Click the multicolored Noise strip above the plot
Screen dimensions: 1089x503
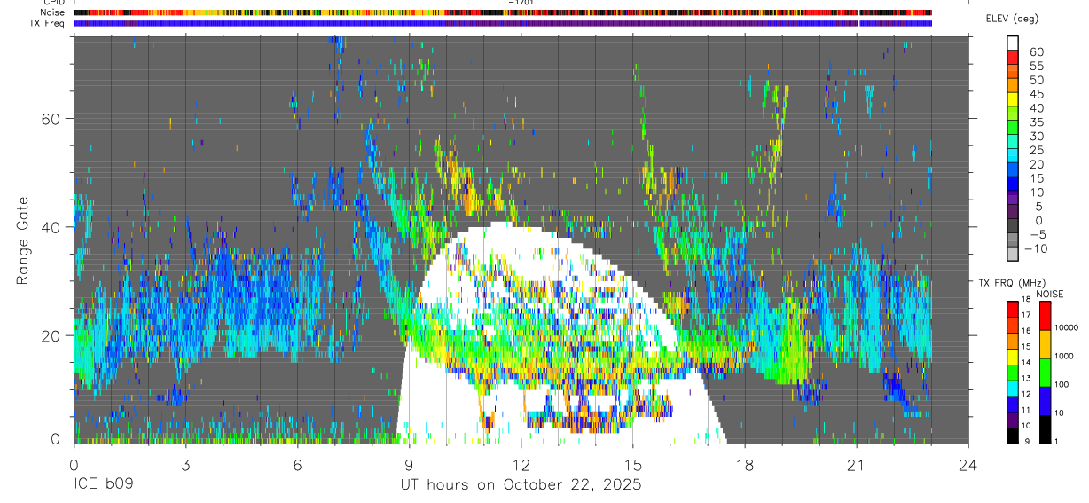(503, 12)
